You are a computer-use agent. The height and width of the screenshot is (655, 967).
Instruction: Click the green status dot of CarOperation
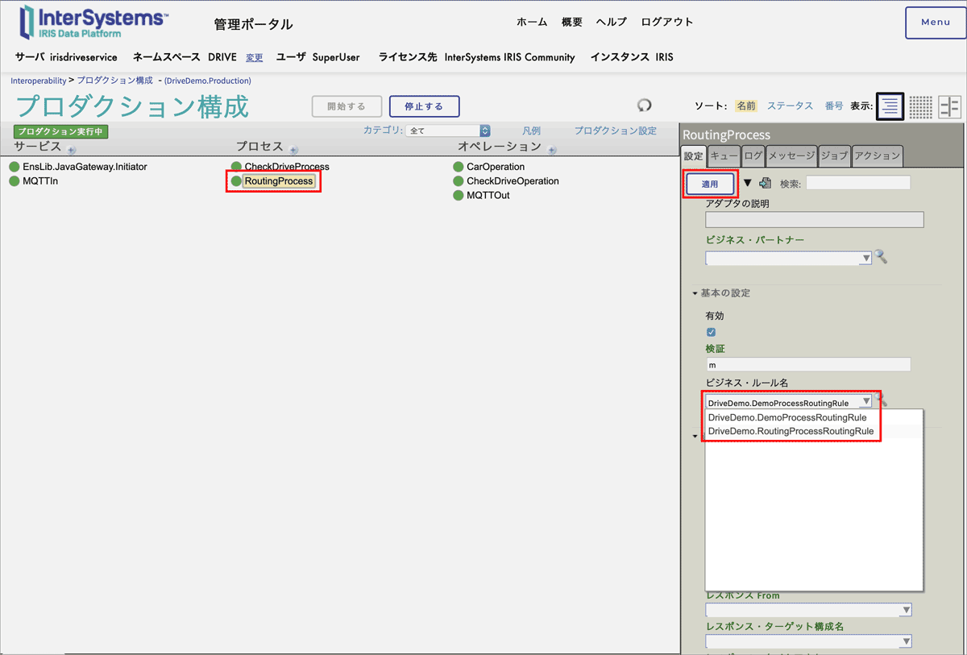(459, 167)
